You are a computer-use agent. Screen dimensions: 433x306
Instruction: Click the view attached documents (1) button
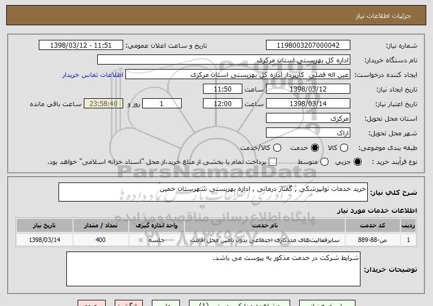pyautogui.click(x=240, y=303)
